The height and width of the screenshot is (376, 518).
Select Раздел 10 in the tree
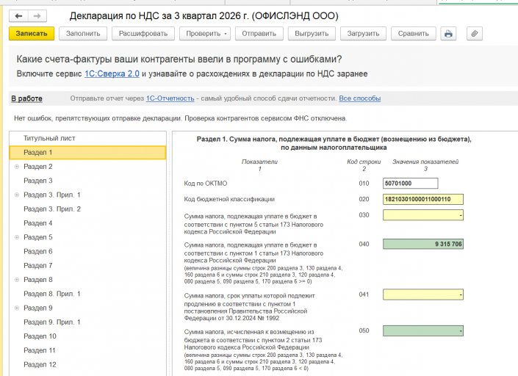40,336
